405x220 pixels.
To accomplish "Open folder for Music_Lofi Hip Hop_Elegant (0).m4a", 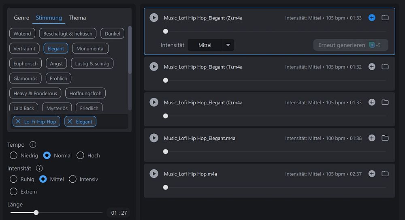I will [385, 103].
